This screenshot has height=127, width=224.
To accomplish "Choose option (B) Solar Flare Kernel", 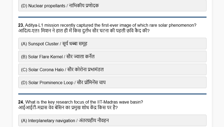I will pos(112,57).
